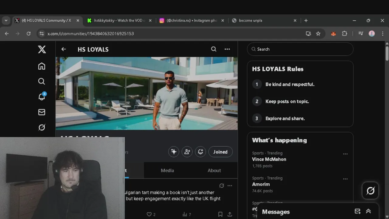This screenshot has width=389, height=219.
Task: Bookmark this page with the star
Action: click(318, 33)
